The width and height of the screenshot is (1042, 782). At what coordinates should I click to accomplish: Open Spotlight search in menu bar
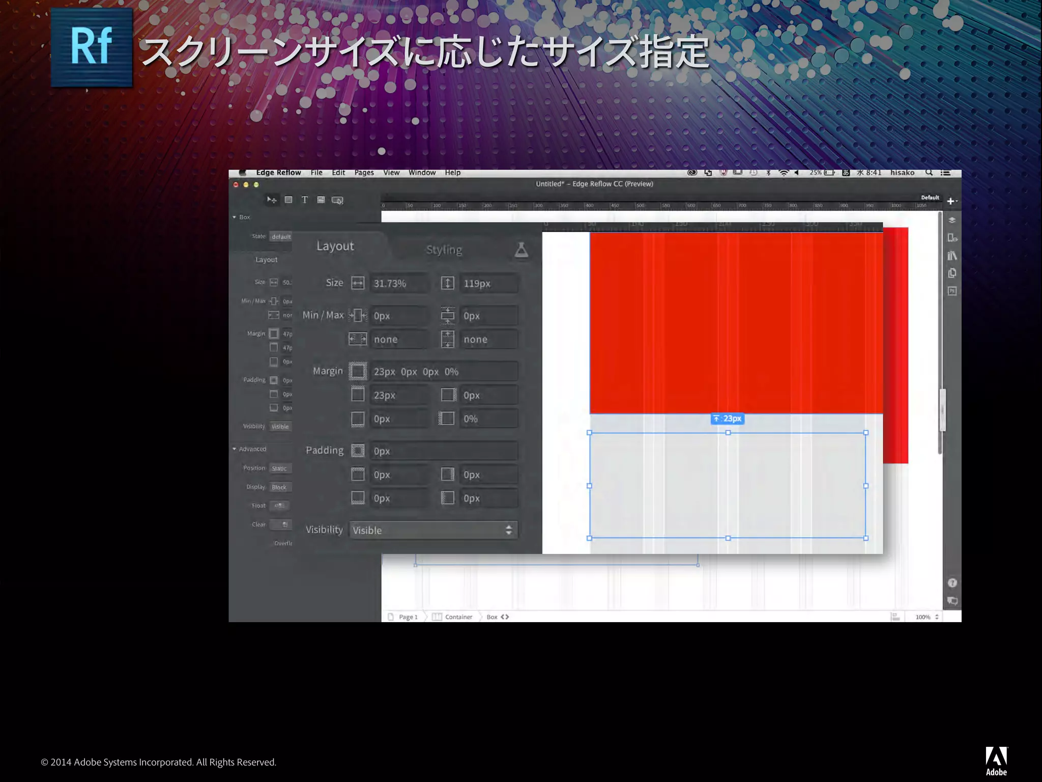coord(929,173)
